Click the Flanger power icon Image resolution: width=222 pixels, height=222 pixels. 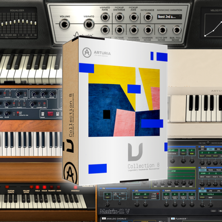[172, 219]
